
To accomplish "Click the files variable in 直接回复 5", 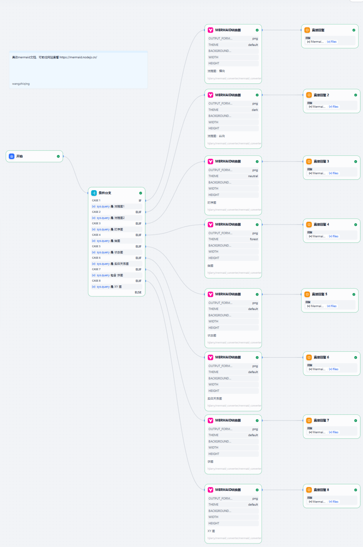I will 332,306.
